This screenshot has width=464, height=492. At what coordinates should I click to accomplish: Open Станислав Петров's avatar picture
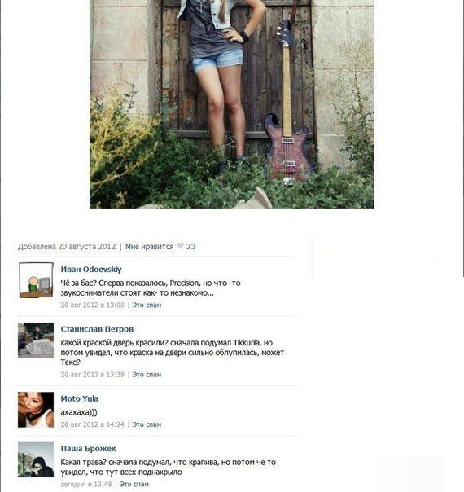click(x=36, y=340)
